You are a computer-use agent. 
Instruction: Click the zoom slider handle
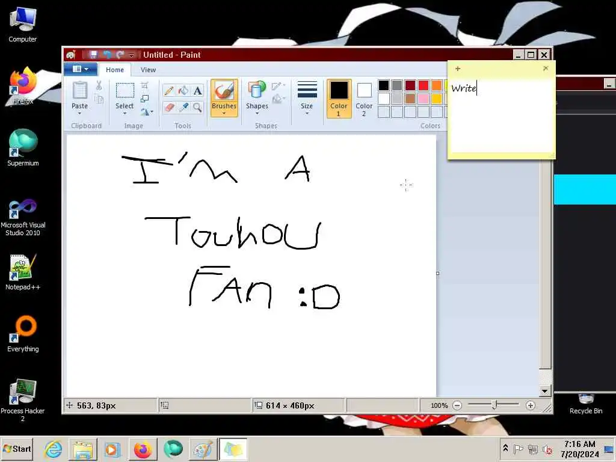point(494,405)
